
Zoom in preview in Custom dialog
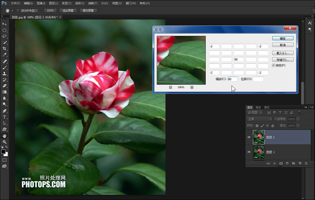click(192, 87)
